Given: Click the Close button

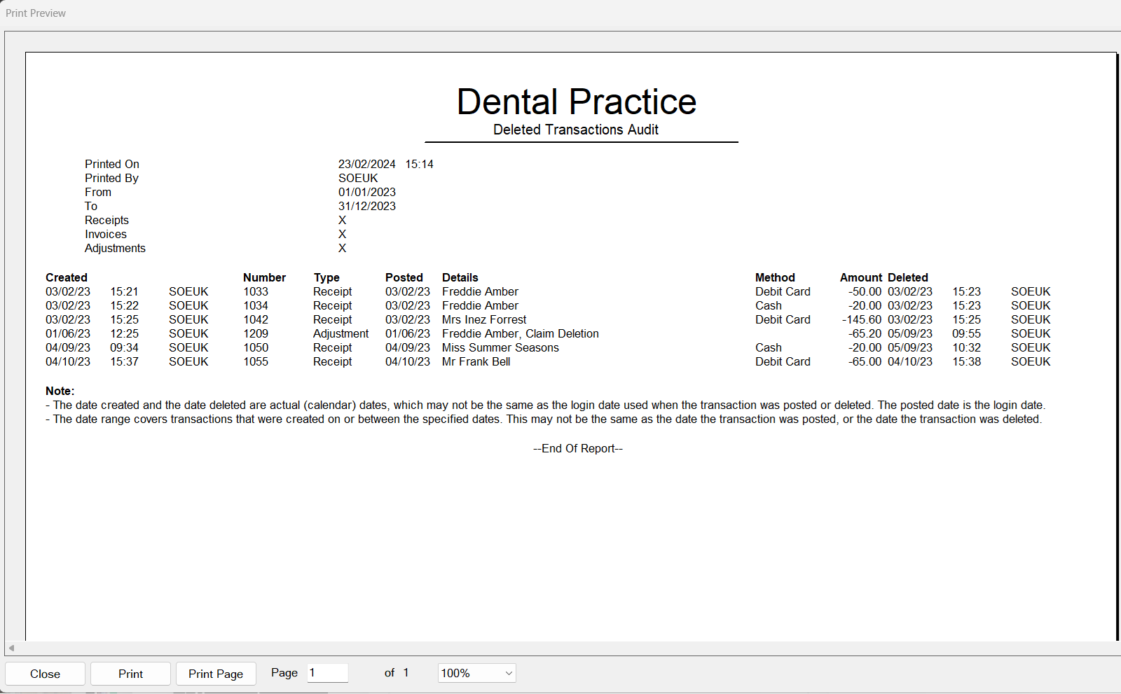Looking at the screenshot, I should 45,674.
